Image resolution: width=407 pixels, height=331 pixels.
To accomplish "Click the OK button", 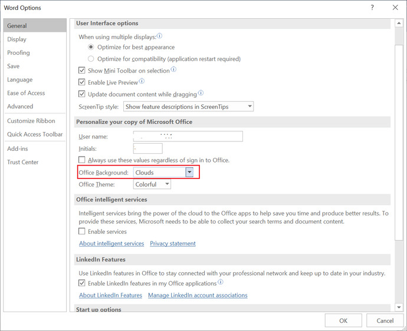I will pyautogui.click(x=343, y=320).
